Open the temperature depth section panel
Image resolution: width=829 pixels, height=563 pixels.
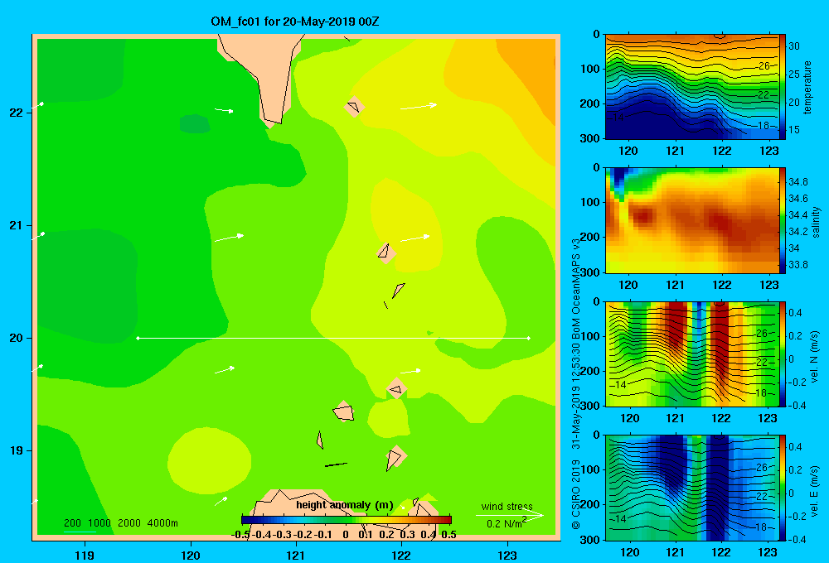tap(692, 87)
